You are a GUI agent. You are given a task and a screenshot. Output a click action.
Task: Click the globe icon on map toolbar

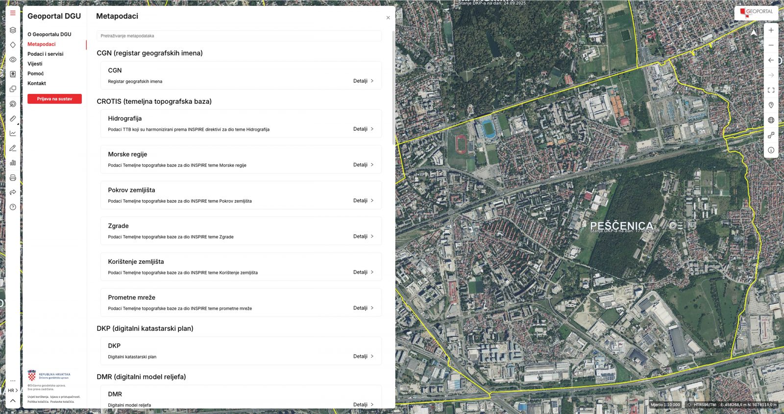[771, 120]
